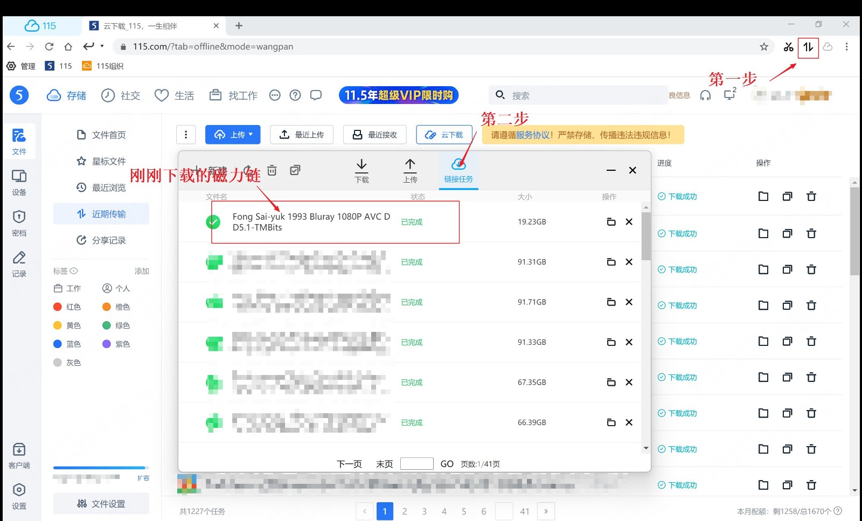Open the 密档 vault icon in left sidebar

click(x=19, y=223)
